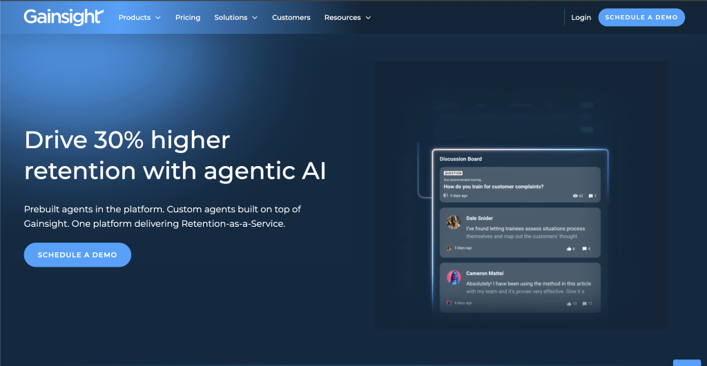The image size is (707, 366).
Task: Click Cameron Mattei's profile photo
Action: 454,277
